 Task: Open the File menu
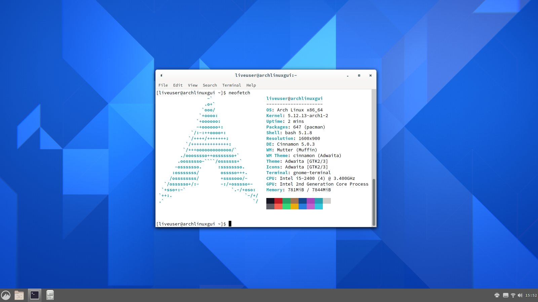coord(163,85)
